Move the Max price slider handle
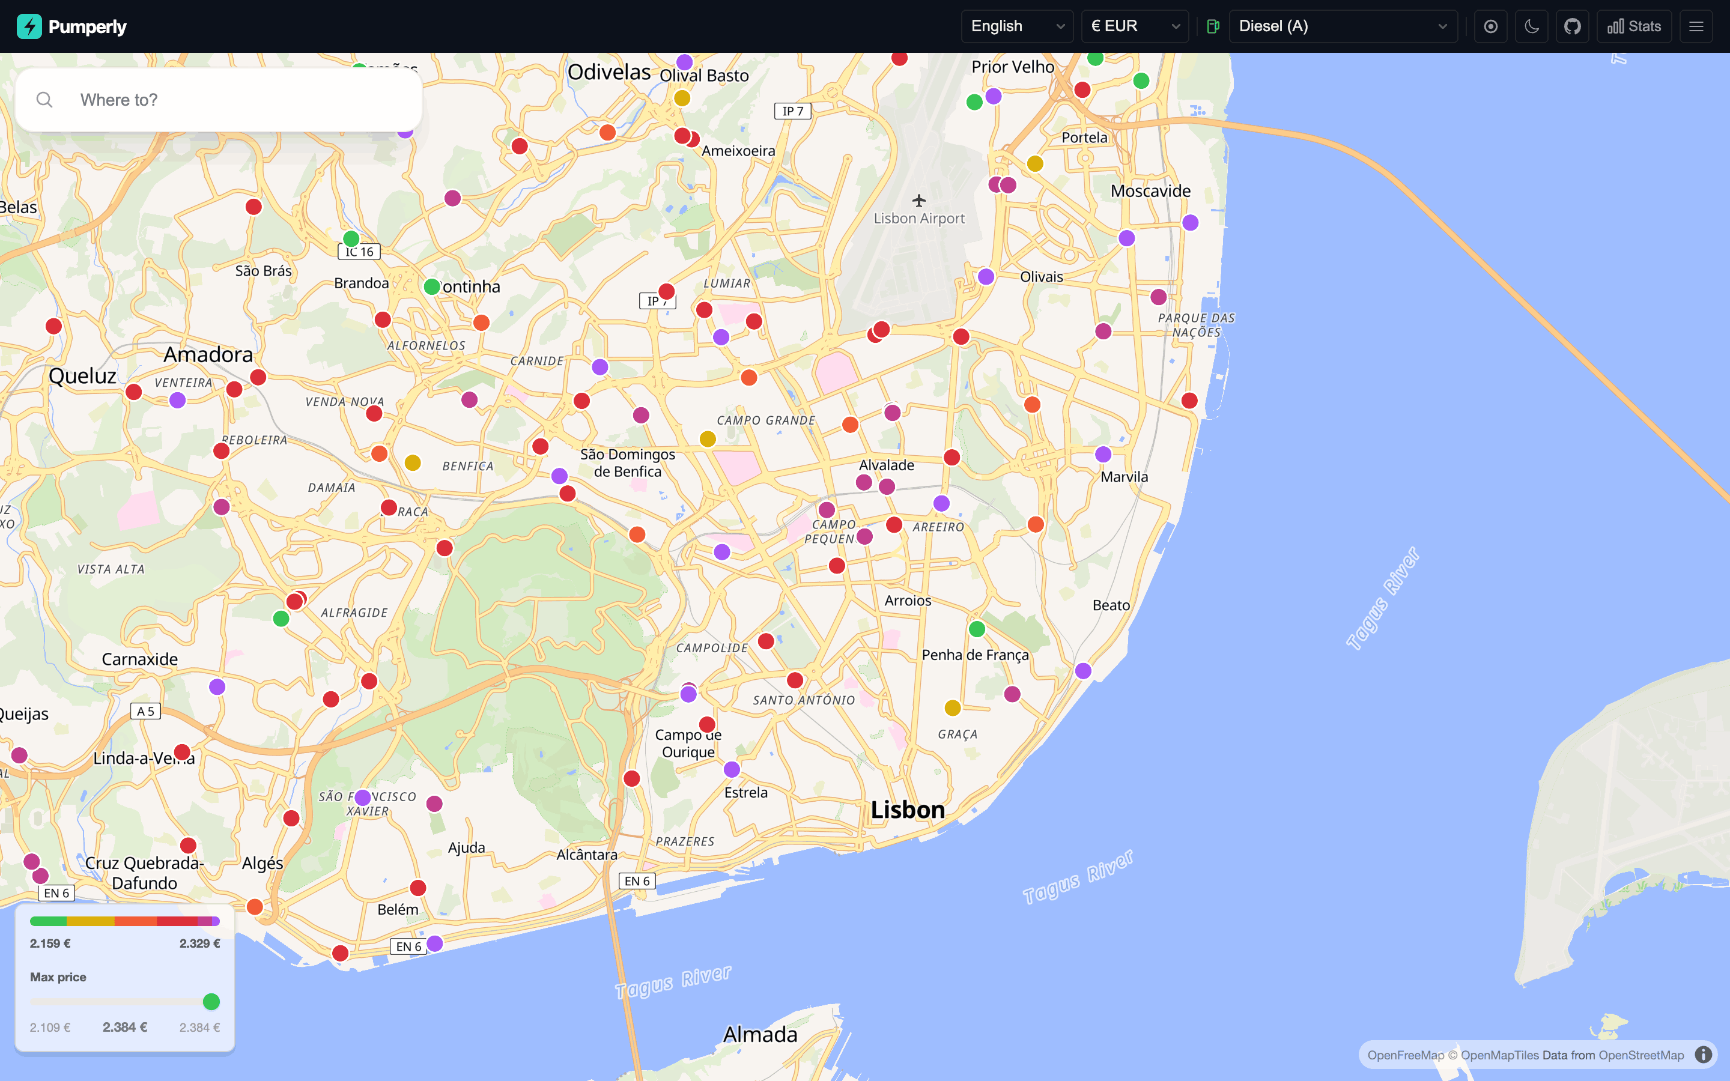Viewport: 1730px width, 1081px height. point(211,1002)
